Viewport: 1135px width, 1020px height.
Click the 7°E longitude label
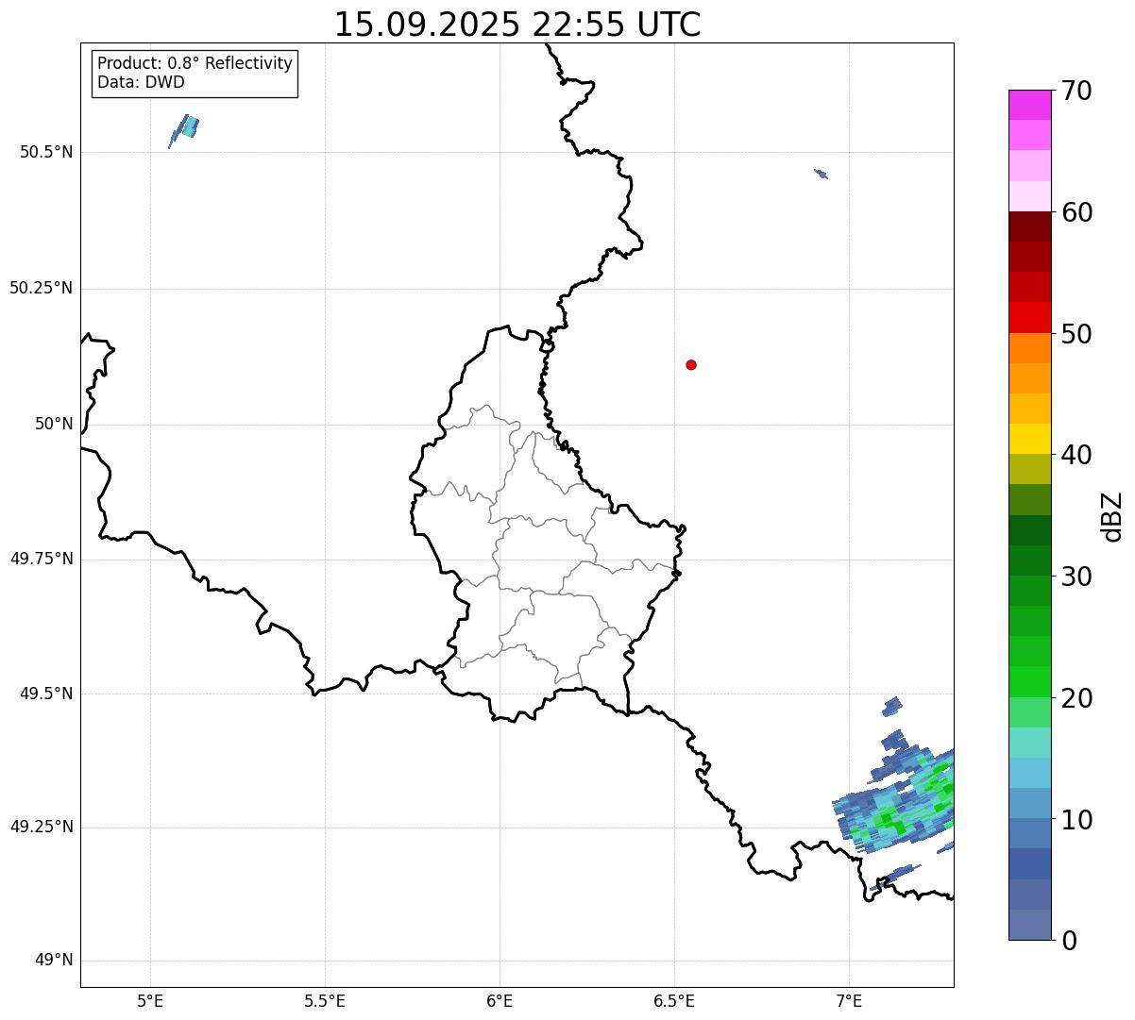pos(849,1000)
